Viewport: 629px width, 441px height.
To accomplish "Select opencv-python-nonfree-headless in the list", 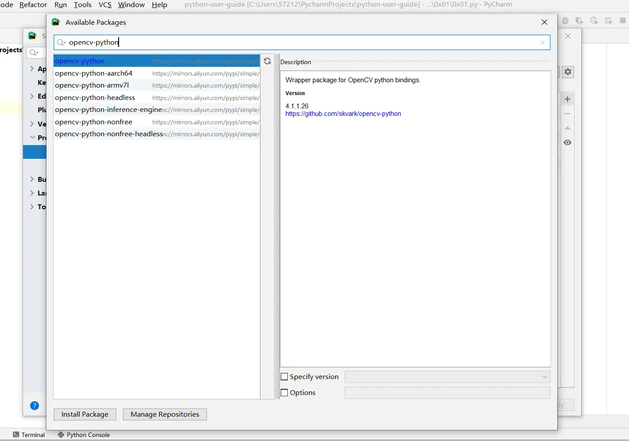I will (x=157, y=134).
